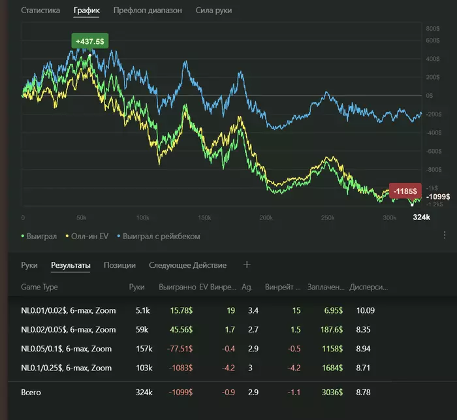Viewport: 457px width, 420px height.
Task: Toggle the green Выиграл legend series
Action: (x=40, y=236)
